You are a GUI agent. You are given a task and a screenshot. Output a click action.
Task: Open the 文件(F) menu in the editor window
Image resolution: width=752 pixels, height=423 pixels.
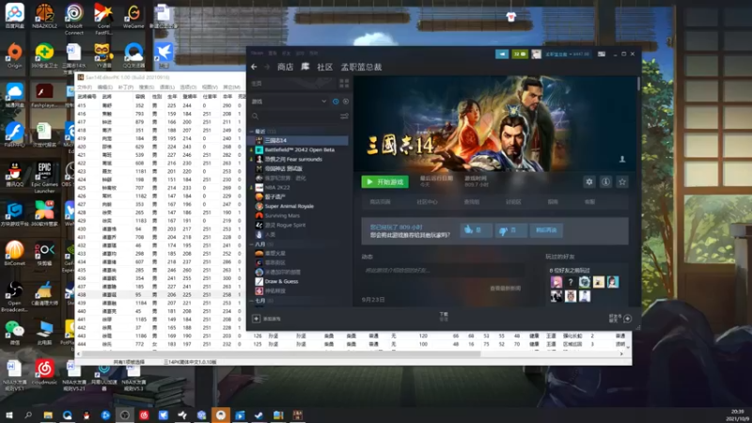point(85,87)
